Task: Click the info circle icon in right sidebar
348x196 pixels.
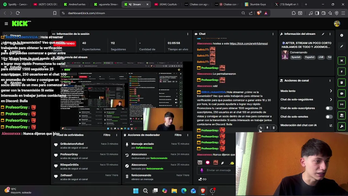Action: pyautogui.click(x=342, y=35)
